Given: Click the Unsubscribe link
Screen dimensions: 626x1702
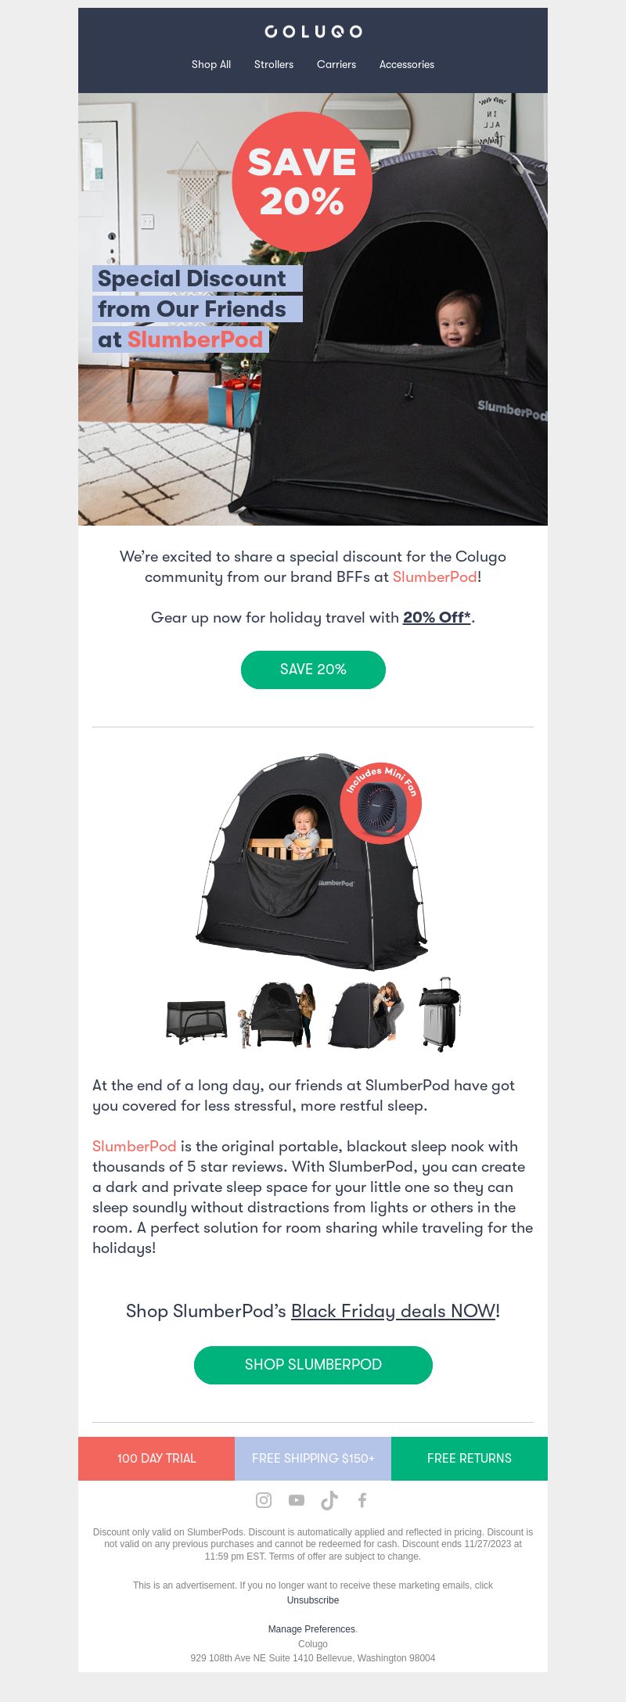Looking at the screenshot, I should point(313,1600).
